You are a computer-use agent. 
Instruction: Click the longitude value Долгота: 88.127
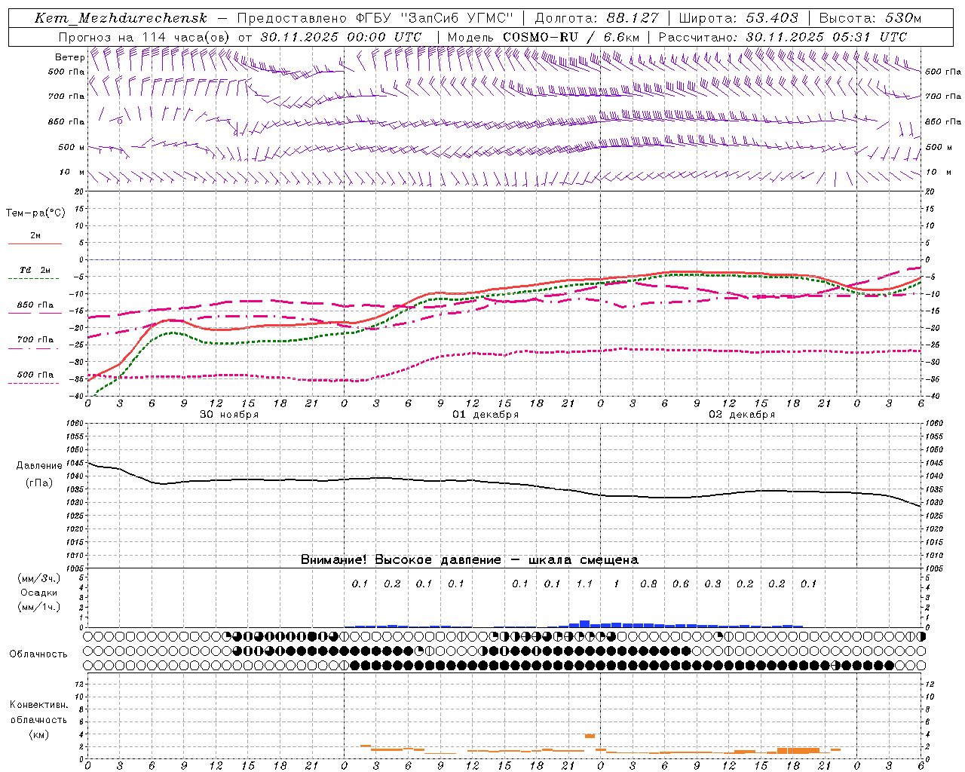coord(596,18)
